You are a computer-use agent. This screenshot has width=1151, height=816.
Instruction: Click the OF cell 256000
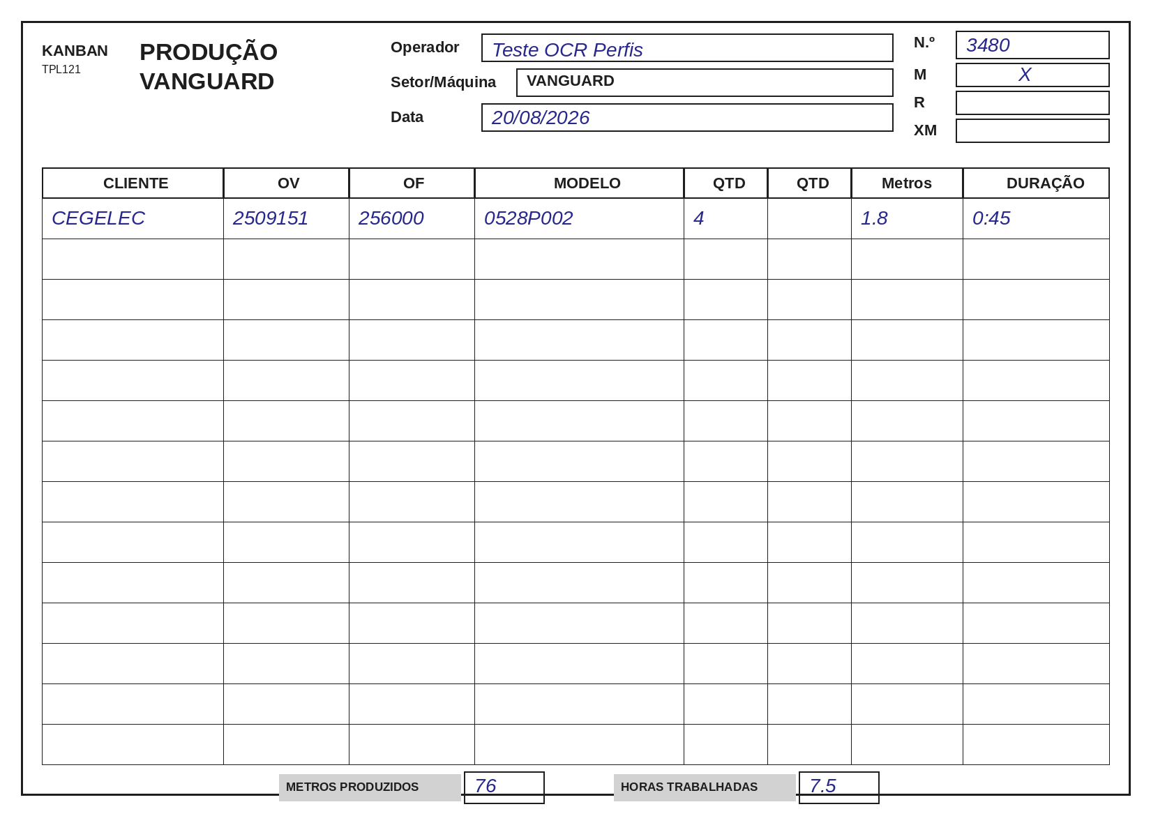point(412,219)
